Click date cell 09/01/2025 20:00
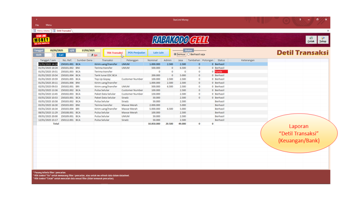362x203 pixels. 48,116
